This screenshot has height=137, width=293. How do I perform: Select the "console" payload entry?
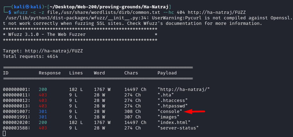(170, 111)
